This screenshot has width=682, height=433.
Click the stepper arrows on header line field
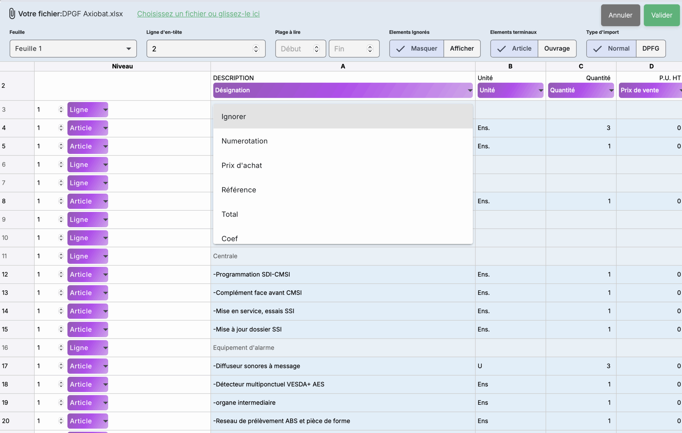(256, 49)
